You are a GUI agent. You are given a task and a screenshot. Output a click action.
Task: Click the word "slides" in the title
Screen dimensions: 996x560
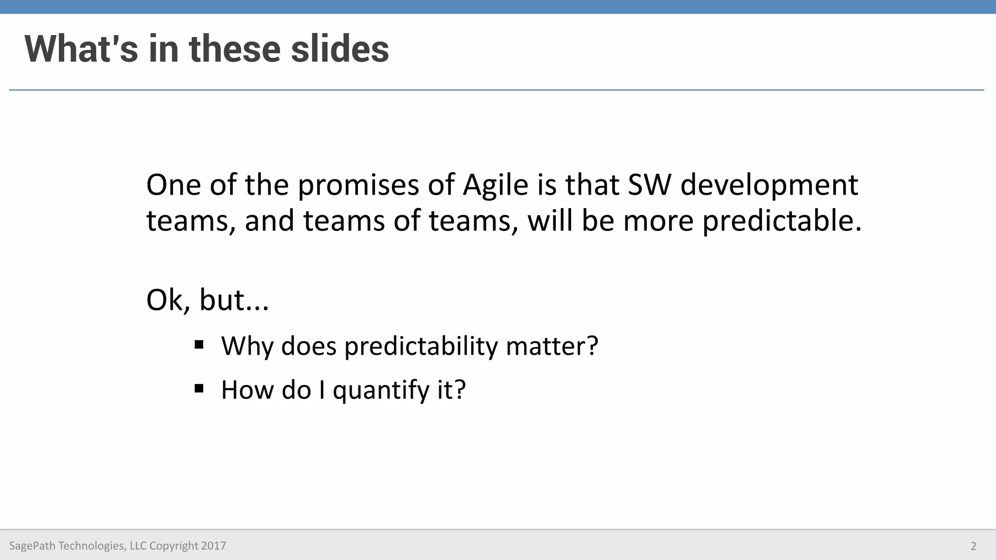point(340,49)
